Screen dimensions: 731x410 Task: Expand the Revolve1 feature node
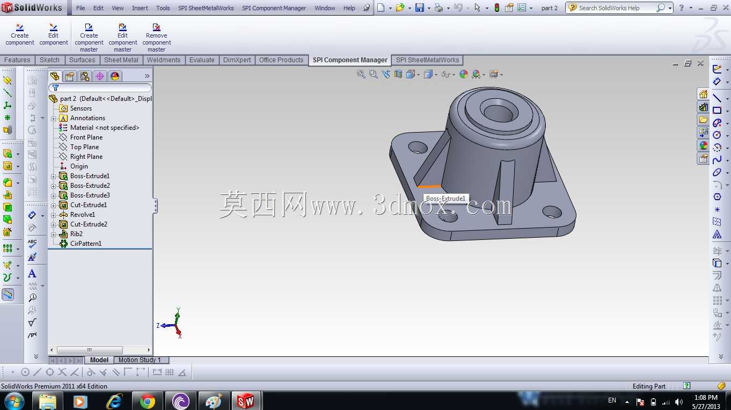click(54, 215)
